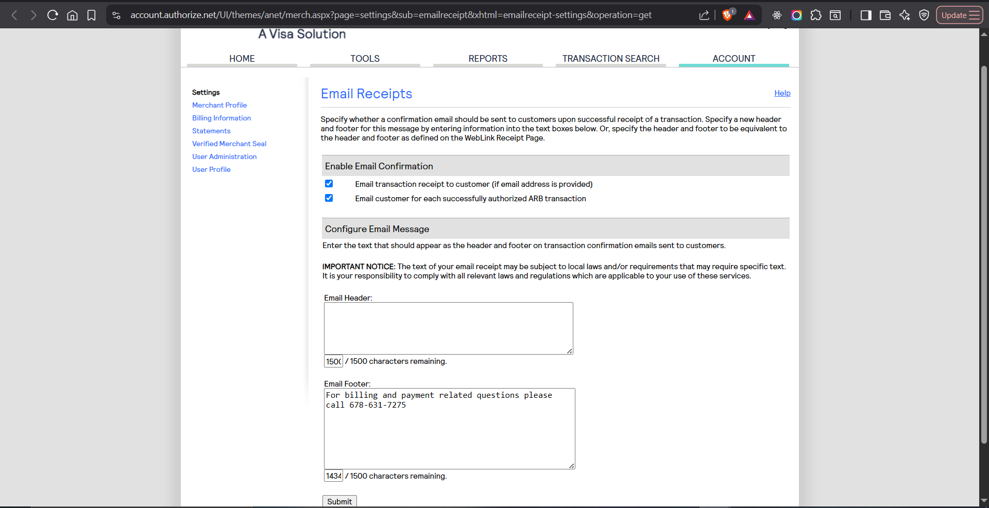The width and height of the screenshot is (989, 508).
Task: Click the browser home icon
Action: click(72, 15)
